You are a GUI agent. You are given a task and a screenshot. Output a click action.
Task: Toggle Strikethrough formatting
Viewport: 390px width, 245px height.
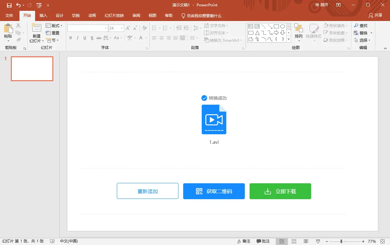click(x=99, y=38)
